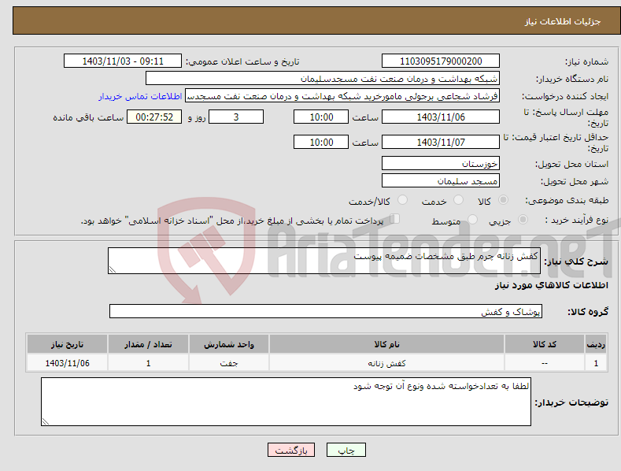Viewport: 621px width, 471px height.
Task: Click the شماره نیاز number field
Action: click(x=441, y=61)
